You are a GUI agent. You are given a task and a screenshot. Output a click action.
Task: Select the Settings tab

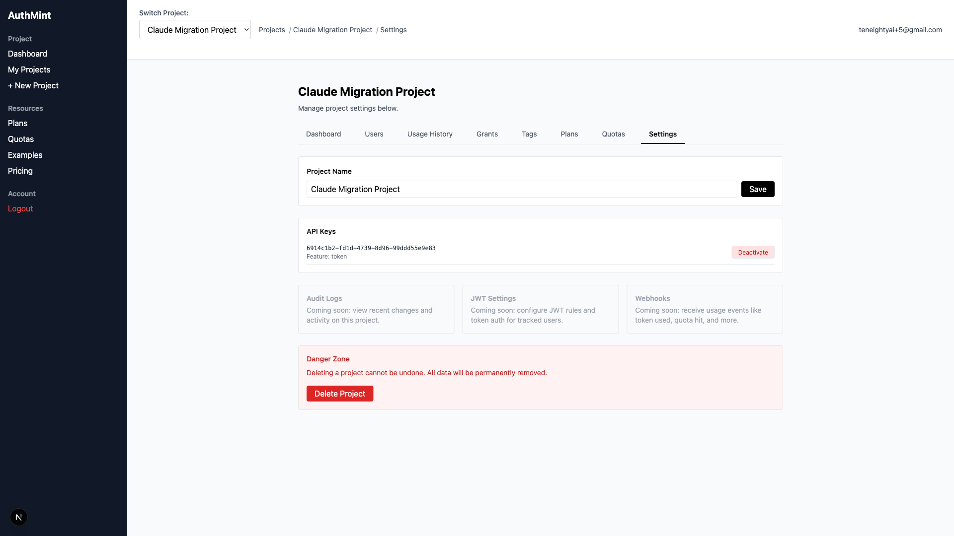(x=663, y=134)
